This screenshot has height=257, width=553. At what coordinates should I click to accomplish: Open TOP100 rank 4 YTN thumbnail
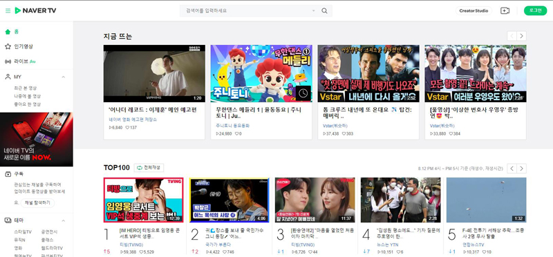(401, 200)
